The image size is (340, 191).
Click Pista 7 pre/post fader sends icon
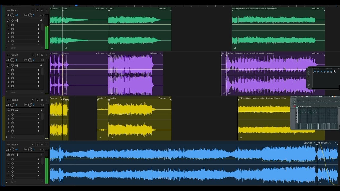pos(17,155)
